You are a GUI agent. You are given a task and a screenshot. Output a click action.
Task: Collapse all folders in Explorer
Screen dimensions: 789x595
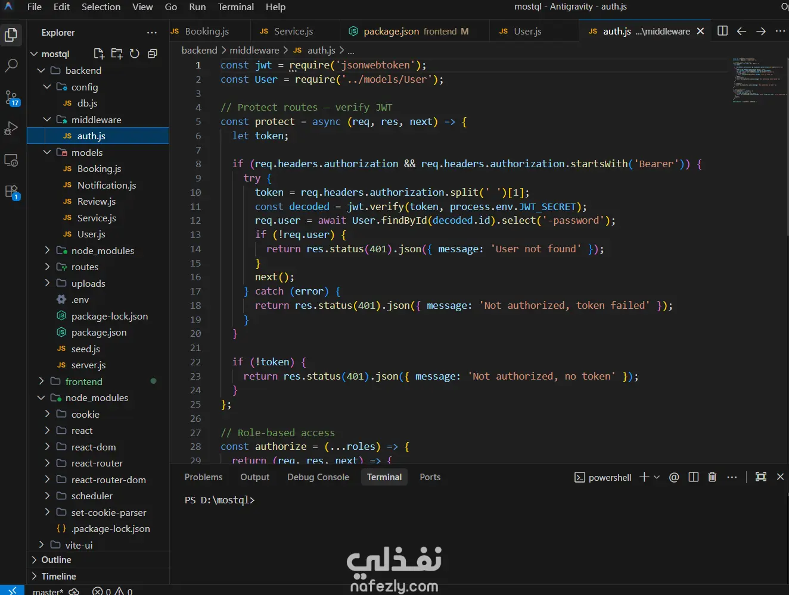pyautogui.click(x=153, y=54)
